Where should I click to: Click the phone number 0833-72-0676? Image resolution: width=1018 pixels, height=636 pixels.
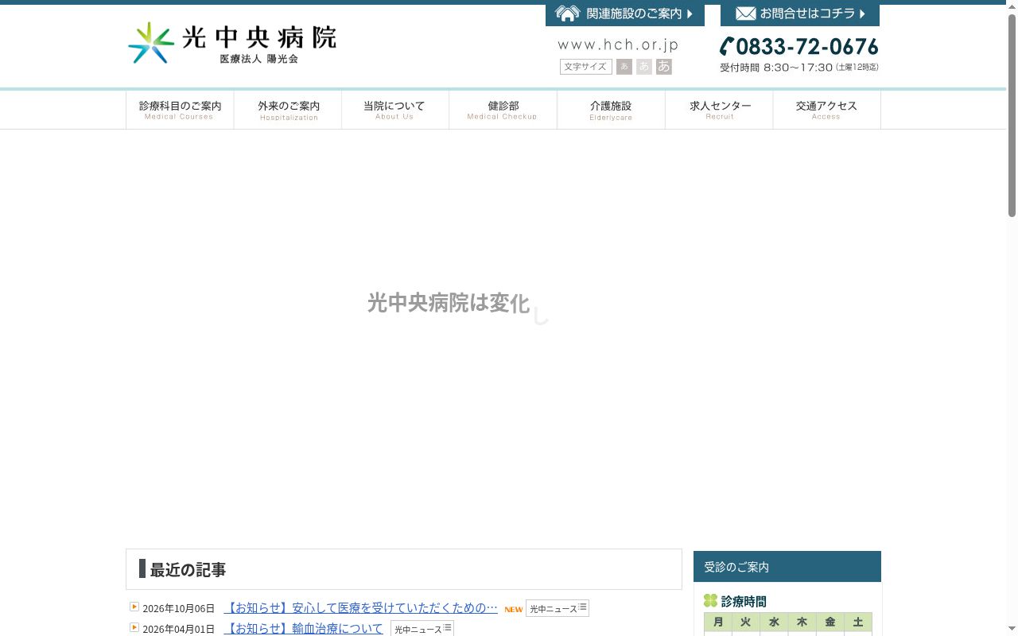[x=799, y=46]
